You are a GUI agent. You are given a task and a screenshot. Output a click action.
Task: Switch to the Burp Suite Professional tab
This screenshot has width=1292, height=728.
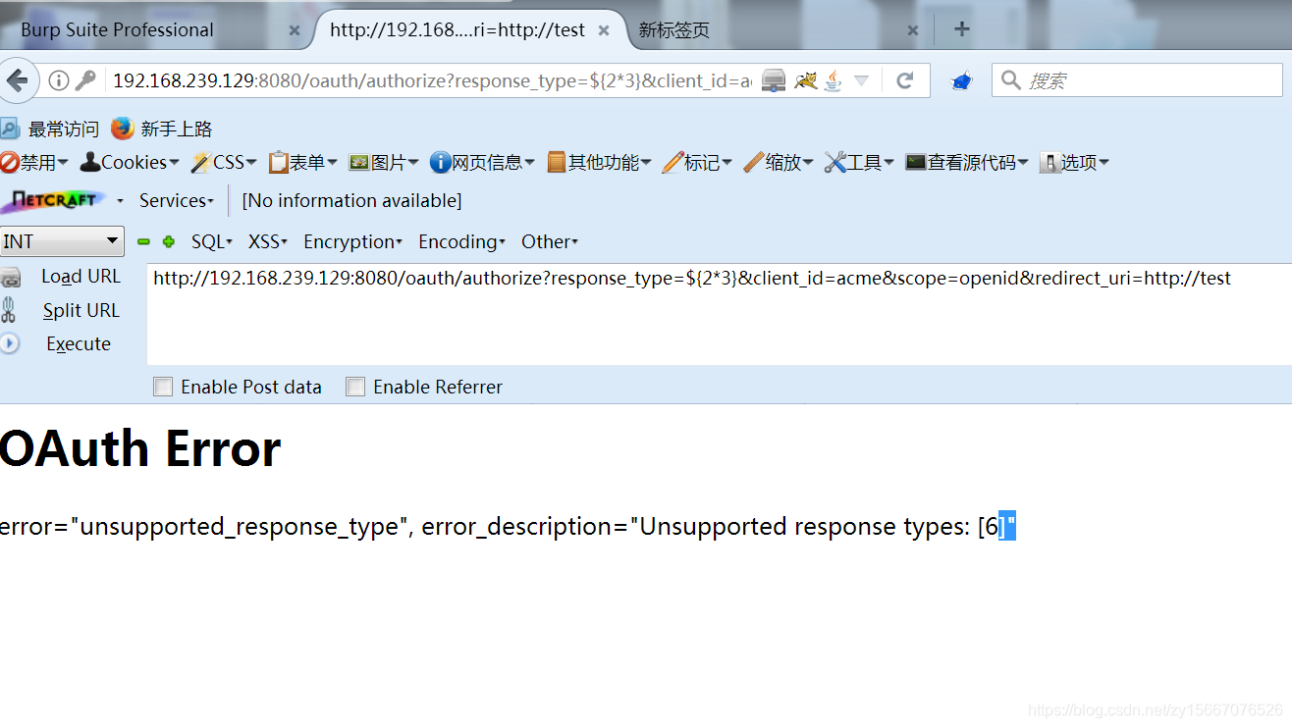point(117,29)
